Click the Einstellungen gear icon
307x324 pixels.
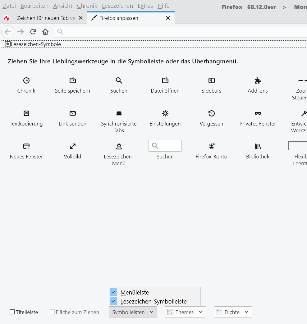pos(165,113)
